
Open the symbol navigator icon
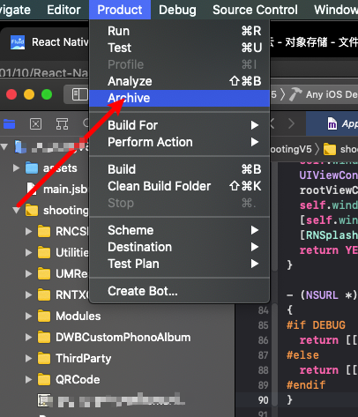tap(62, 124)
